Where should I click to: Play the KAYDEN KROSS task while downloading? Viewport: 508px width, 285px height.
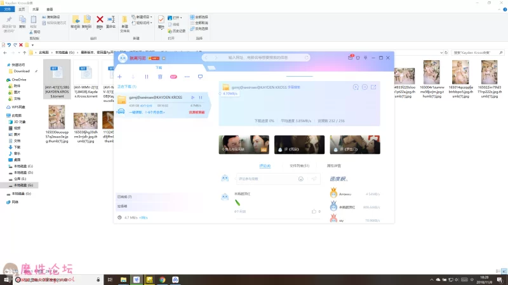pyautogui.click(x=193, y=98)
